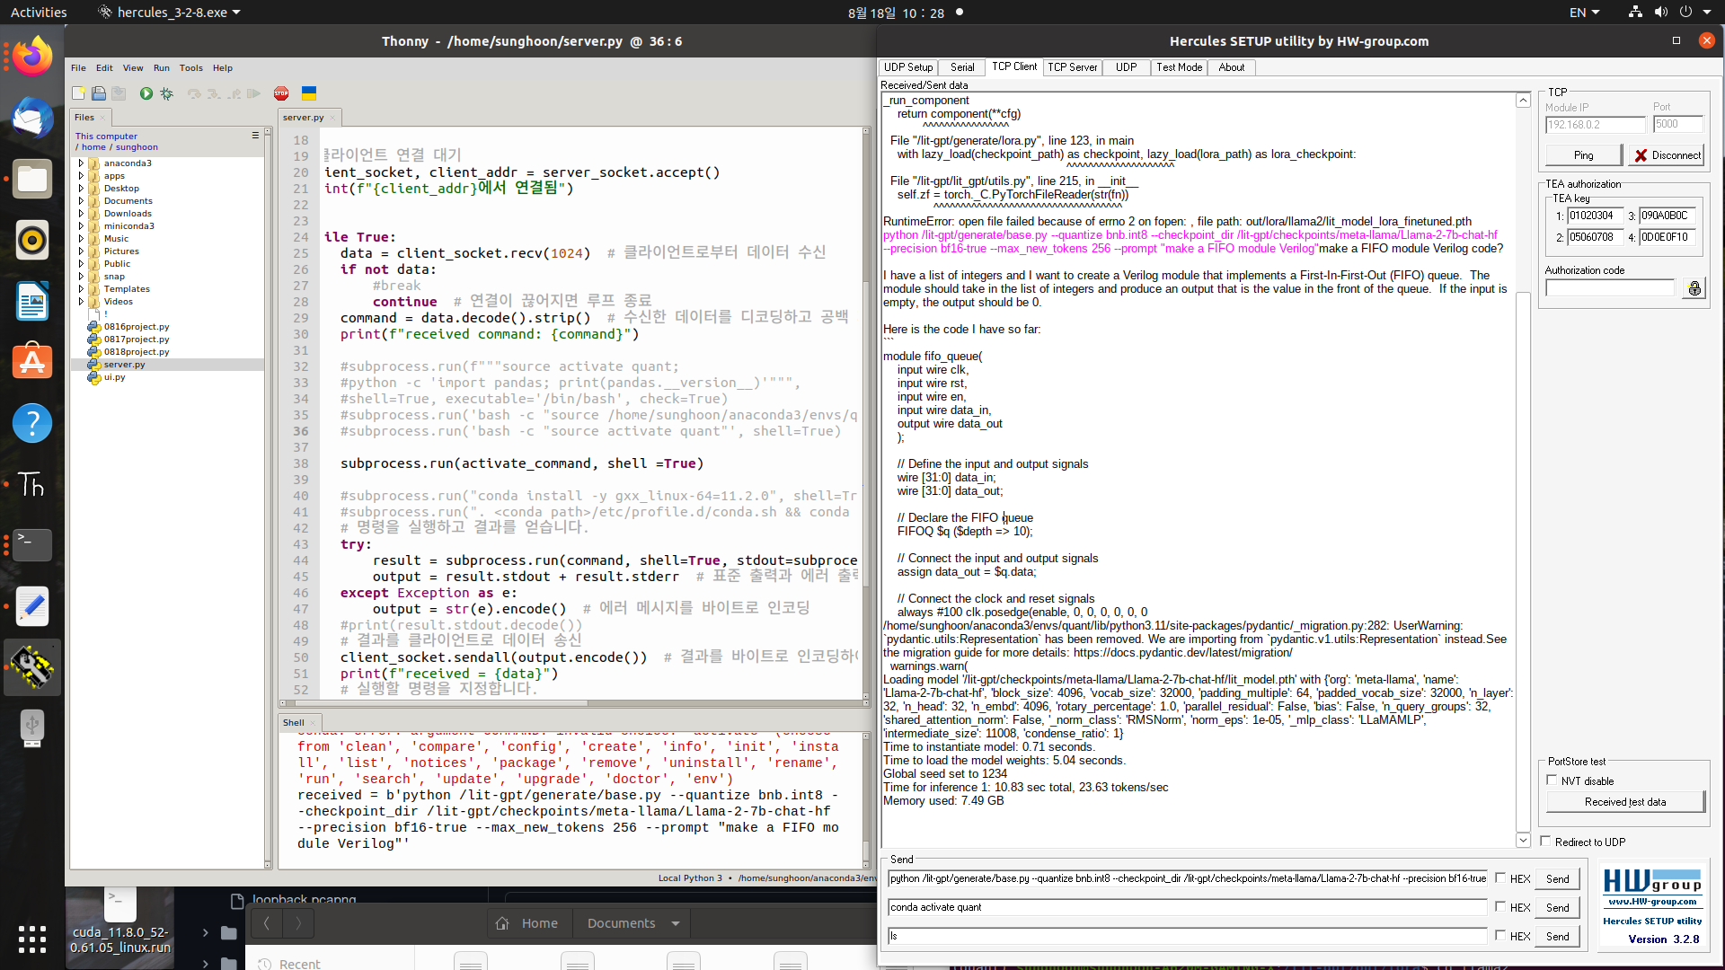Enable HEX for the first send line
1725x970 pixels.
pyautogui.click(x=1500, y=878)
